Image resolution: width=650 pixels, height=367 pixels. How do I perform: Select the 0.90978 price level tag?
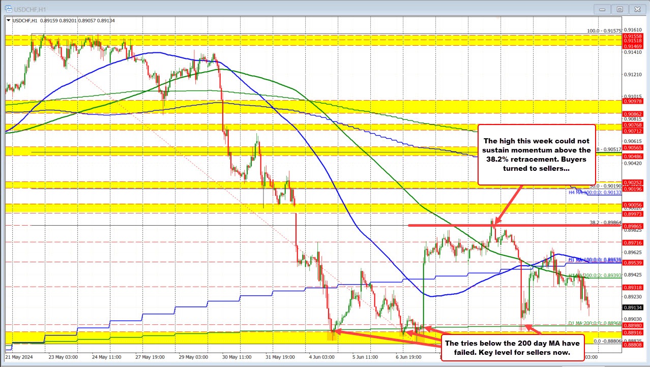coord(633,102)
